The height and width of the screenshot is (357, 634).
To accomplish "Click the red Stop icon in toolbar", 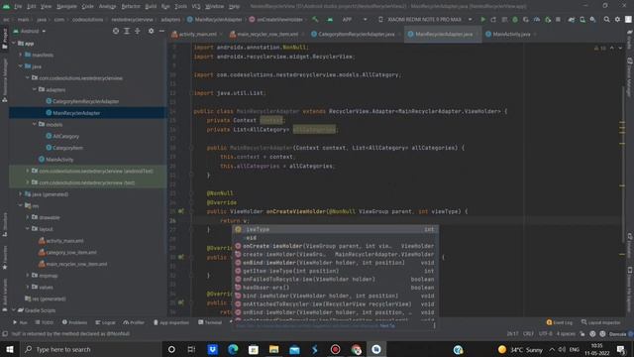I will point(558,20).
